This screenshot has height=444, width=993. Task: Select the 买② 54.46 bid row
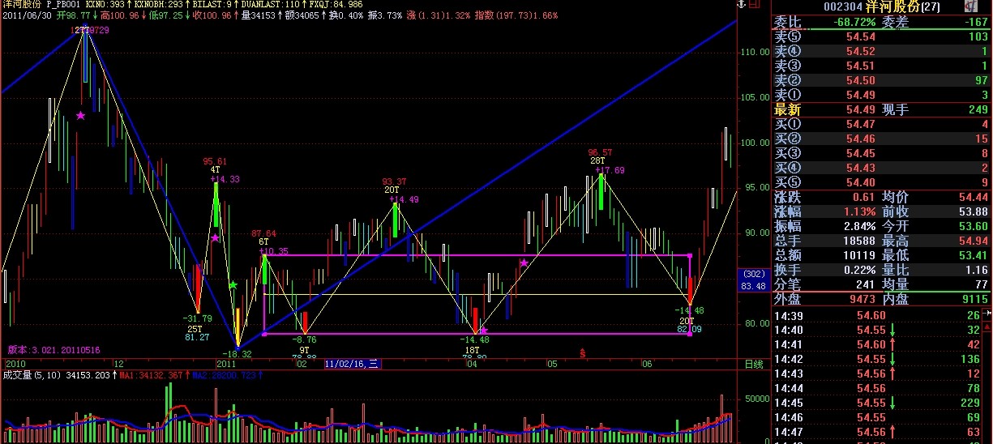(x=881, y=139)
